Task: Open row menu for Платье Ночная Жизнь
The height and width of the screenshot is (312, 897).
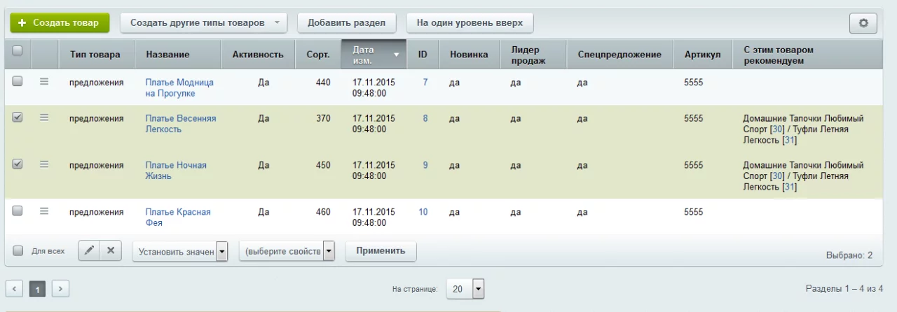Action: click(44, 164)
